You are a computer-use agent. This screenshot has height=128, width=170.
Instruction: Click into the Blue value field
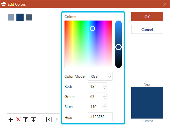point(95,107)
